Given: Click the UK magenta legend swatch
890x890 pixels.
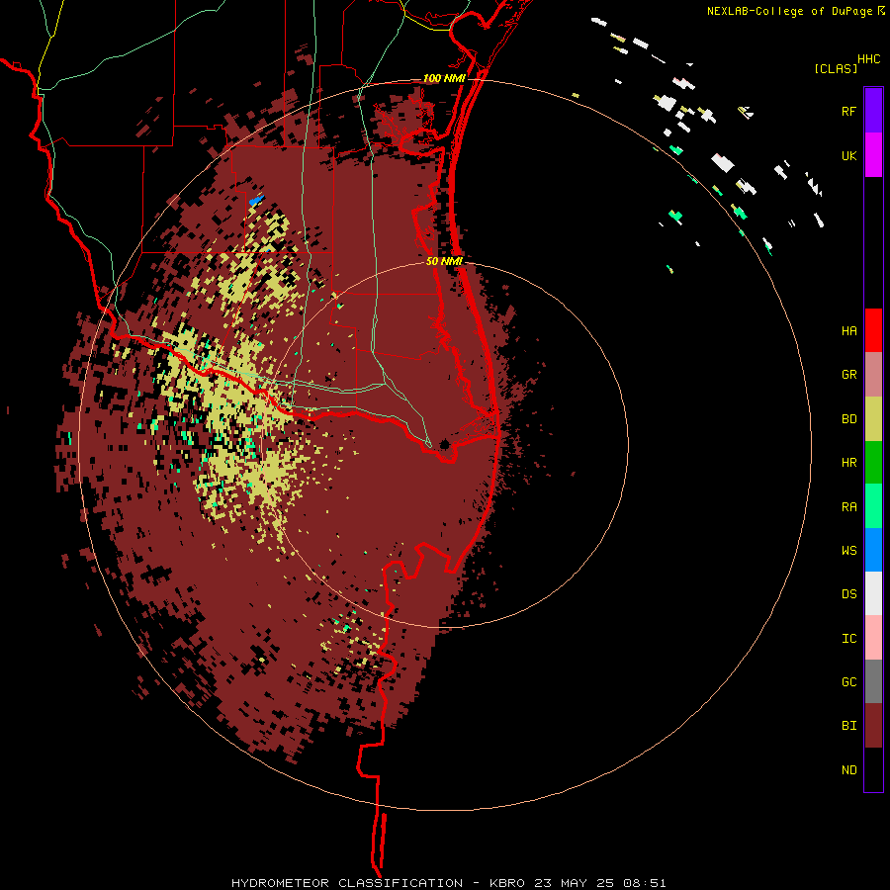Looking at the screenshot, I should 873,155.
